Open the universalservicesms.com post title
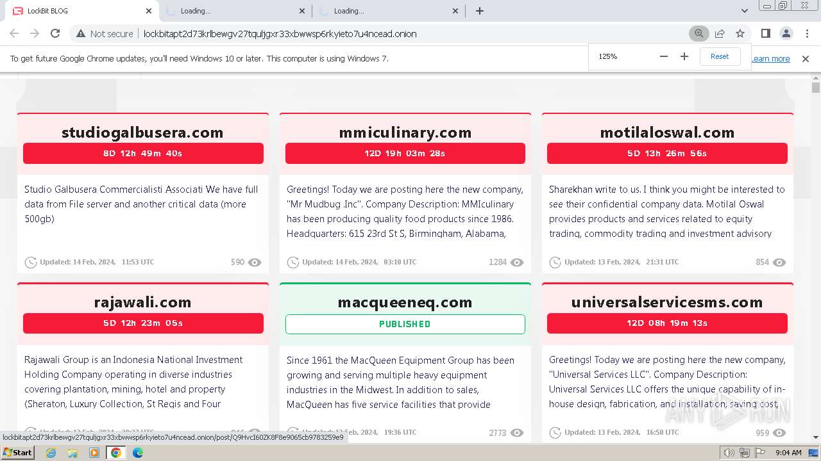Viewport: 821px width, 461px height. click(667, 302)
